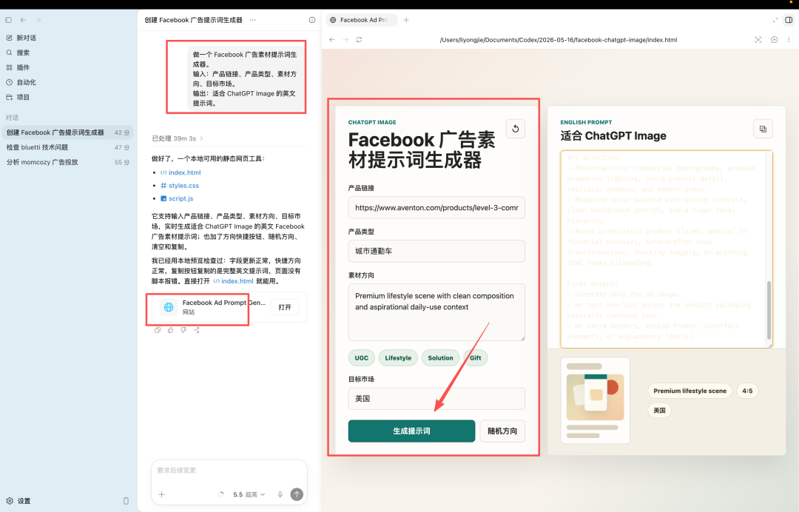This screenshot has width=799, height=512.
Task: Toggle the side panel layout icon
Action: (x=789, y=20)
